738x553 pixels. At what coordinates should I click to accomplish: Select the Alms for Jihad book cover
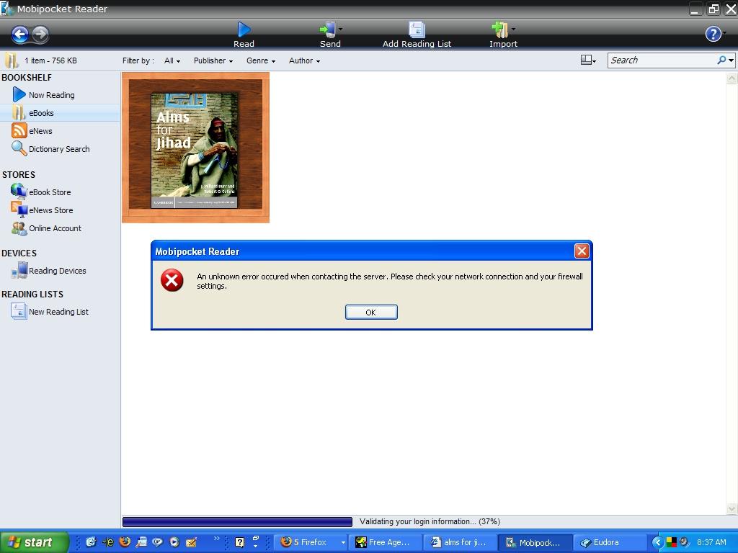(x=195, y=150)
